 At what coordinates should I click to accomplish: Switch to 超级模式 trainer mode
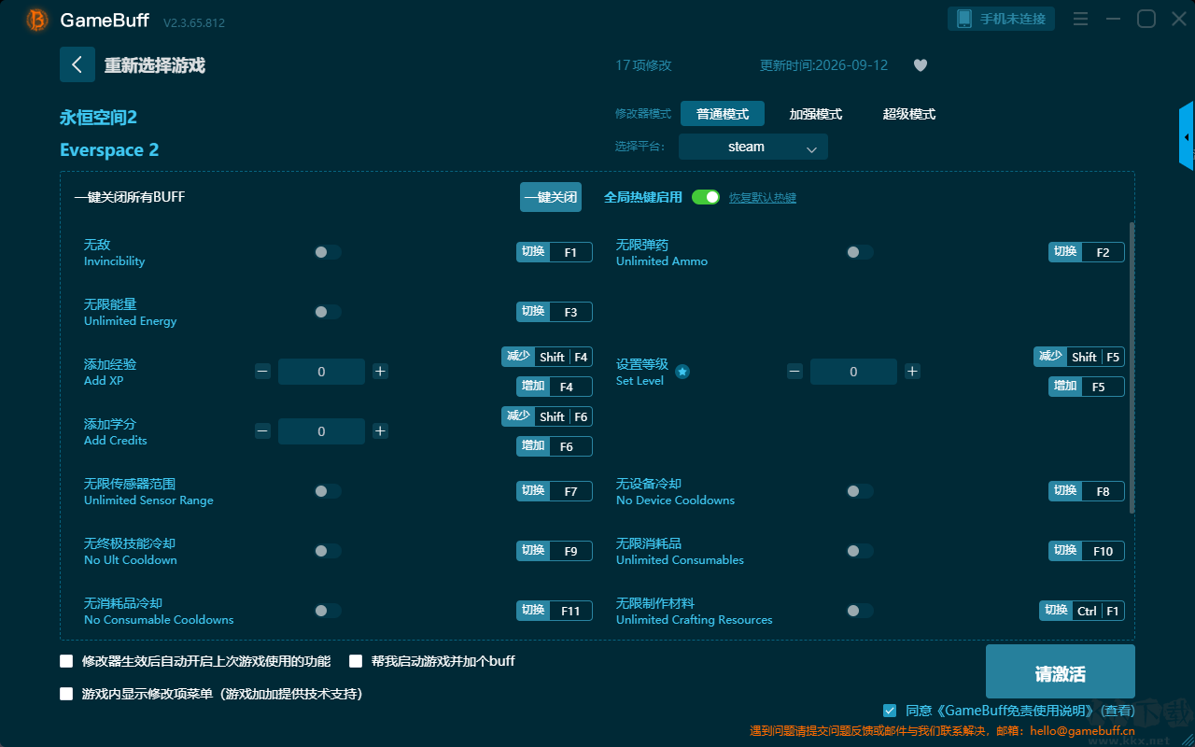(x=909, y=114)
